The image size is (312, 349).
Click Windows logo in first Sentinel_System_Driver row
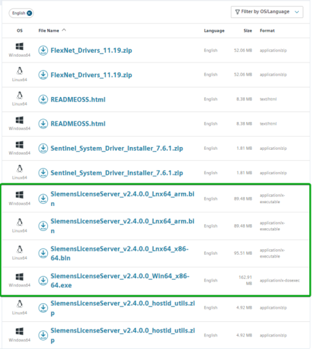point(19,144)
